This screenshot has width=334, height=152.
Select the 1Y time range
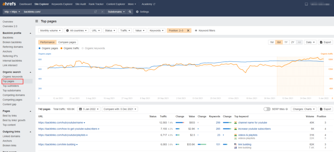(x=286, y=42)
